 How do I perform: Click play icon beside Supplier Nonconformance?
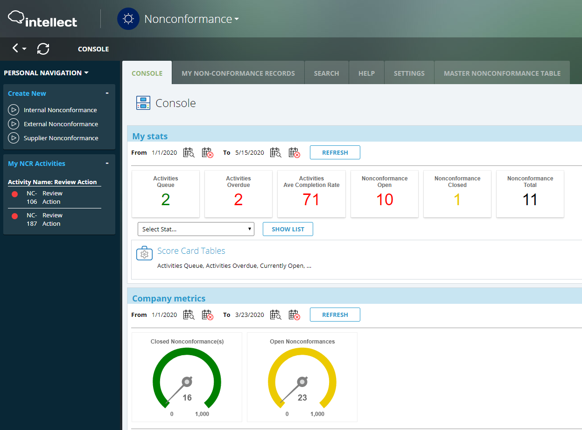[14, 138]
